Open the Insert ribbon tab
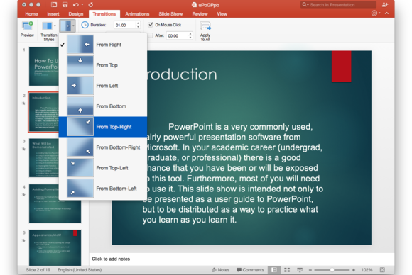412x275 pixels. [x=53, y=14]
